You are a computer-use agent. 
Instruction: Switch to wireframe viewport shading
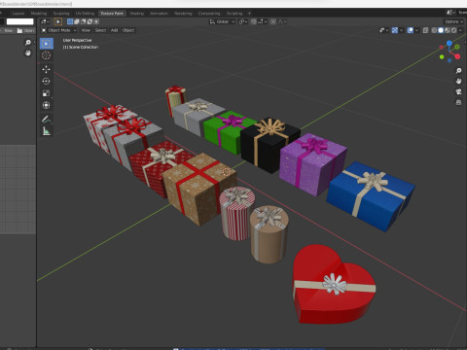tap(434, 30)
